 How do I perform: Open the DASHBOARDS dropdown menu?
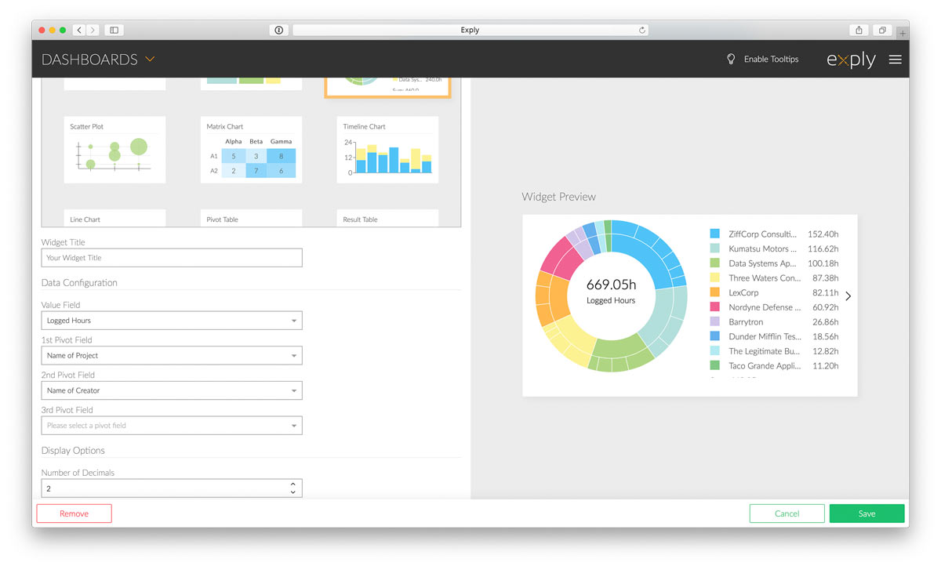[x=98, y=60]
